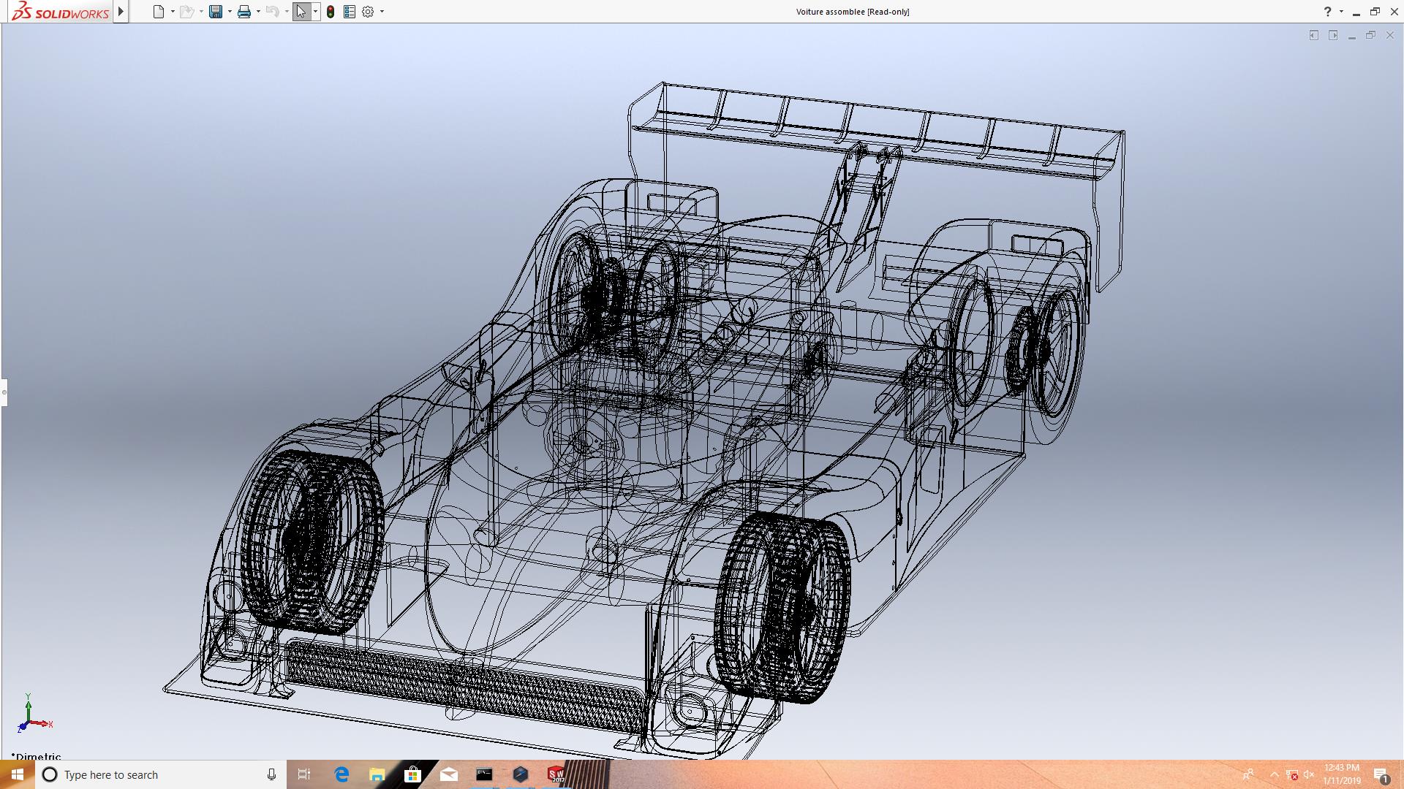1404x789 pixels.
Task: Open the Options gear icon
Action: point(368,12)
